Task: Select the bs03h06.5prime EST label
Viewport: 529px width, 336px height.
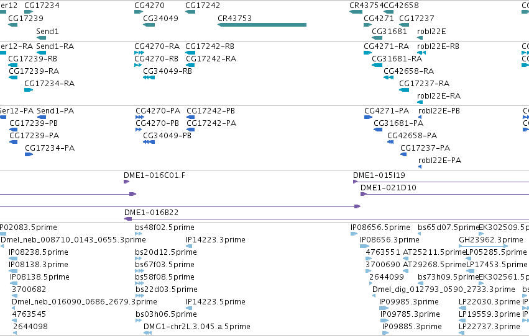Action: click(166, 314)
